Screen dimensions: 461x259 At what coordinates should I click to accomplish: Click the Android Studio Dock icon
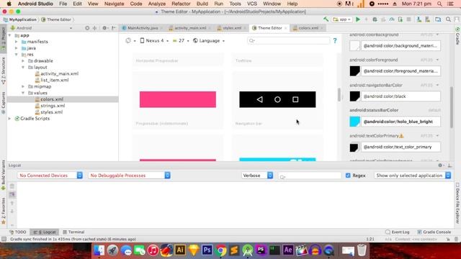pyautogui.click(x=248, y=250)
